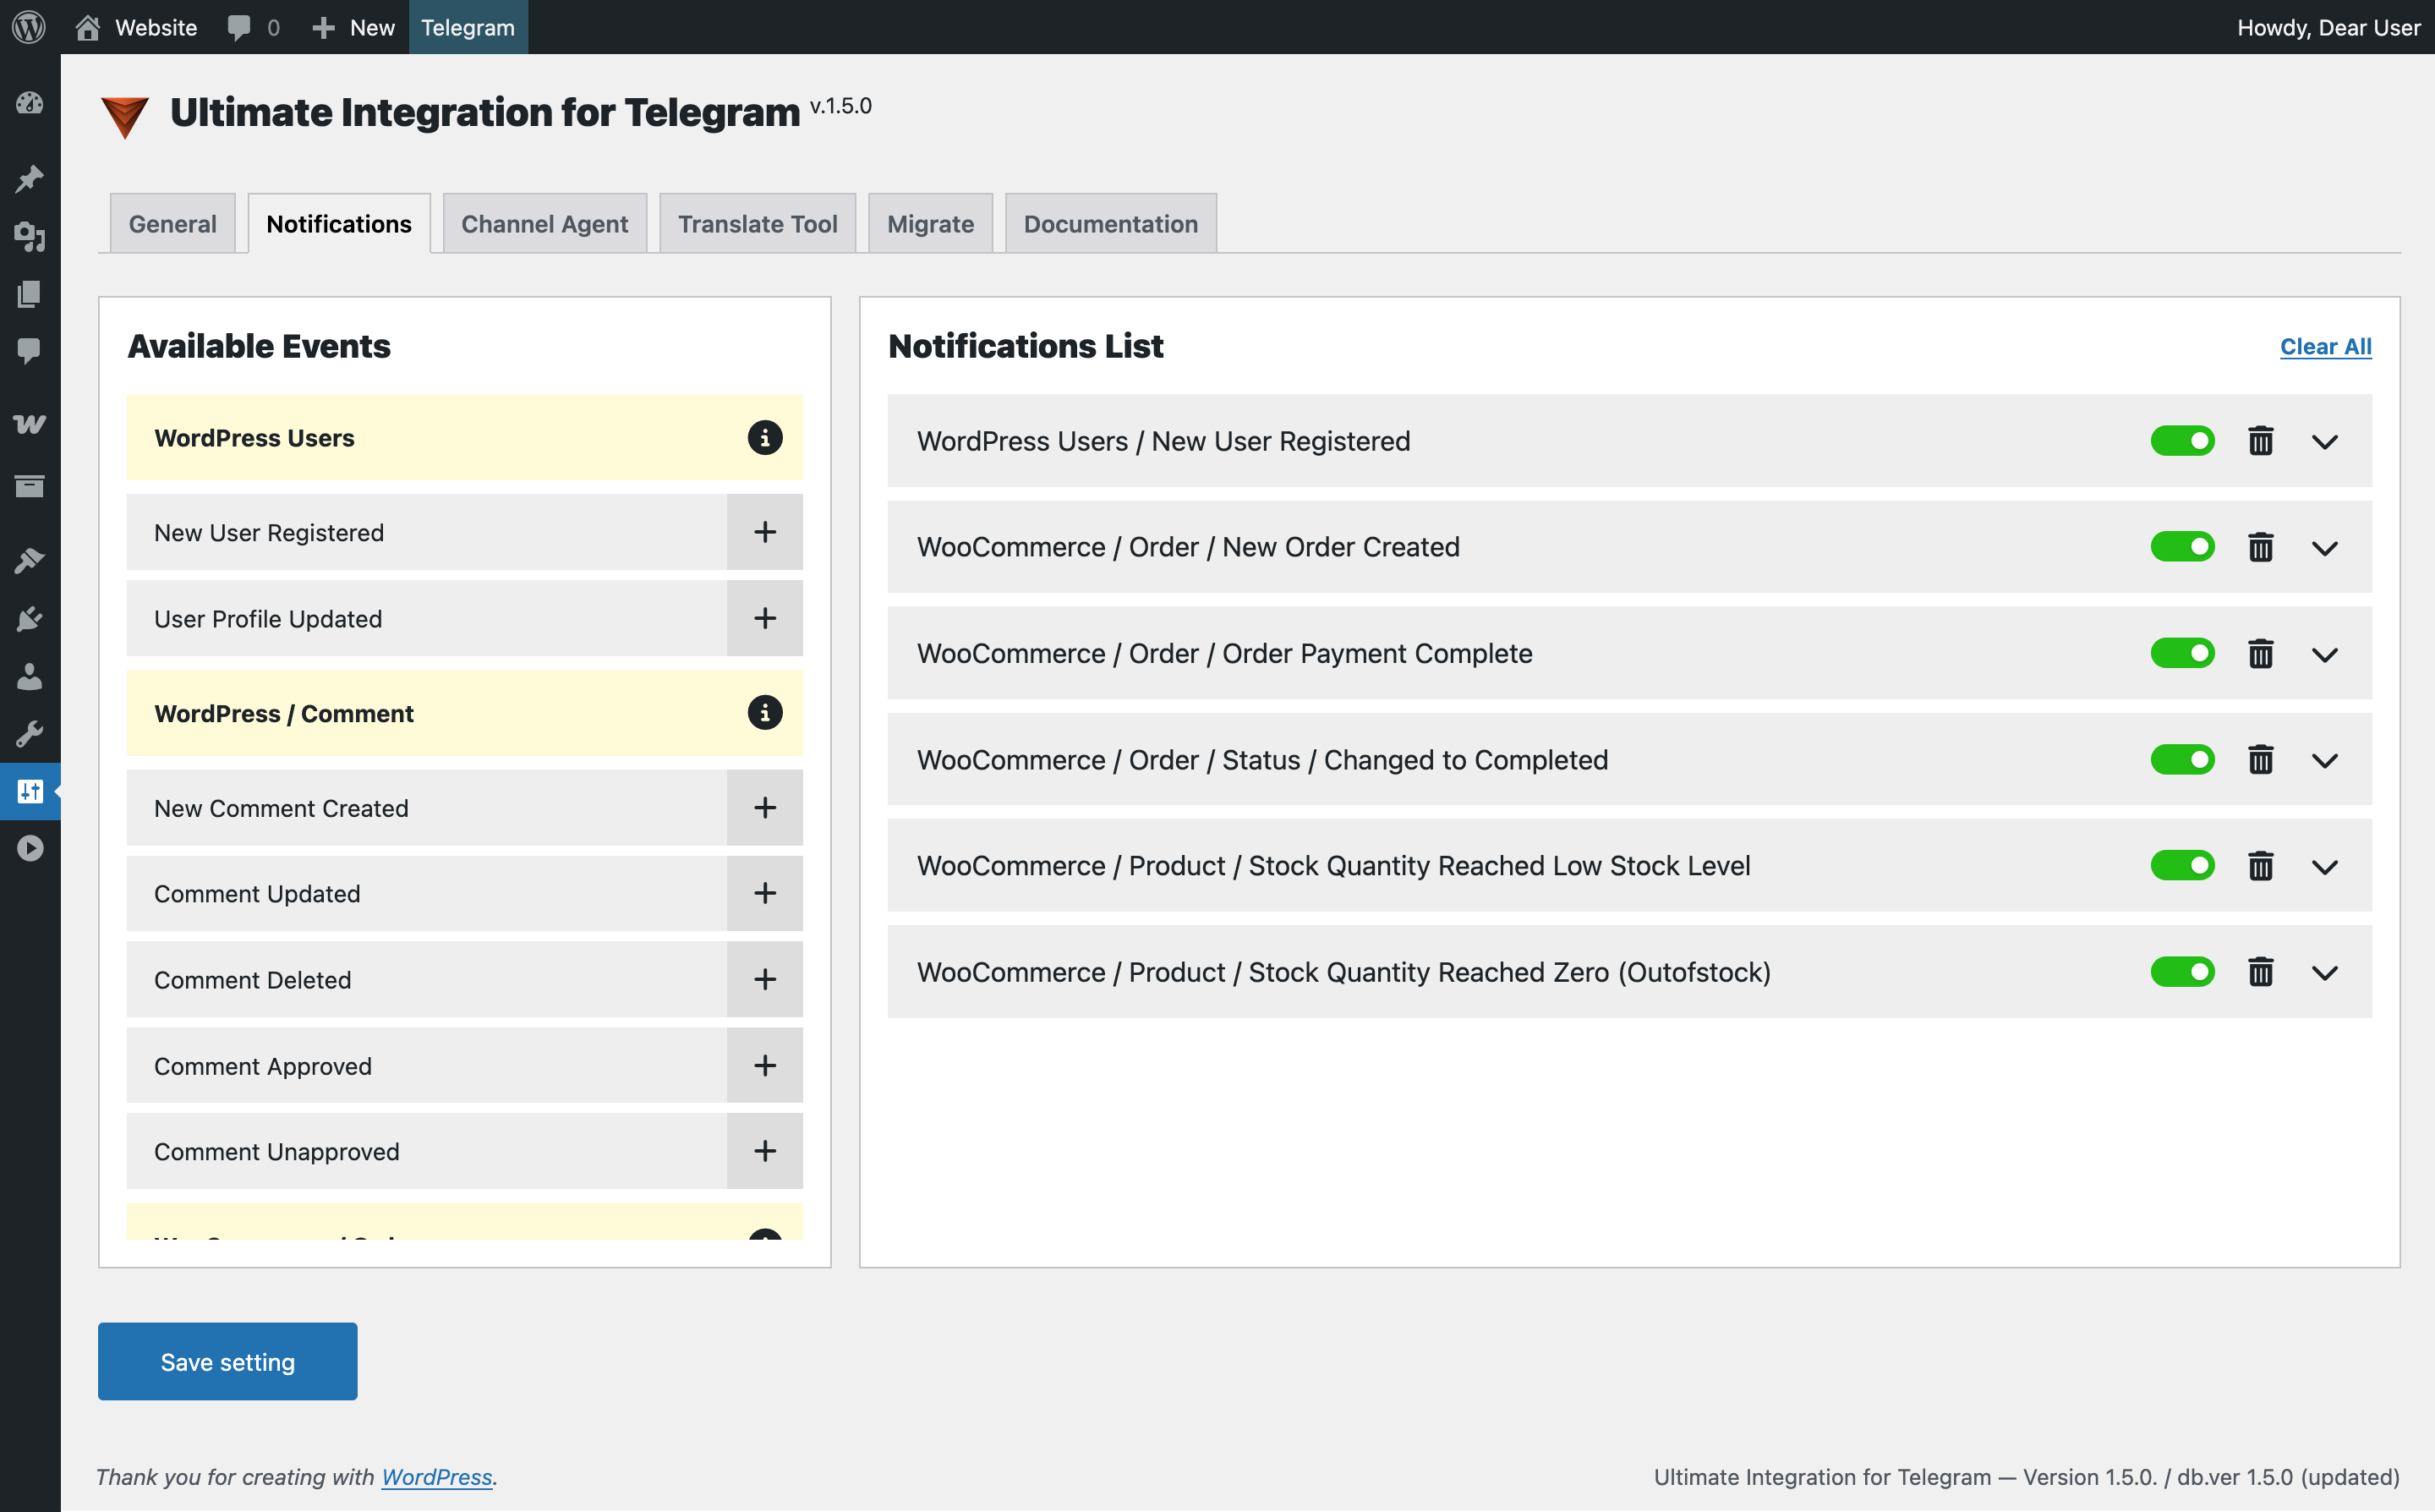Turn off the Reached Zero (Outofstock) notification
This screenshot has height=1512, width=2435.
(x=2182, y=972)
